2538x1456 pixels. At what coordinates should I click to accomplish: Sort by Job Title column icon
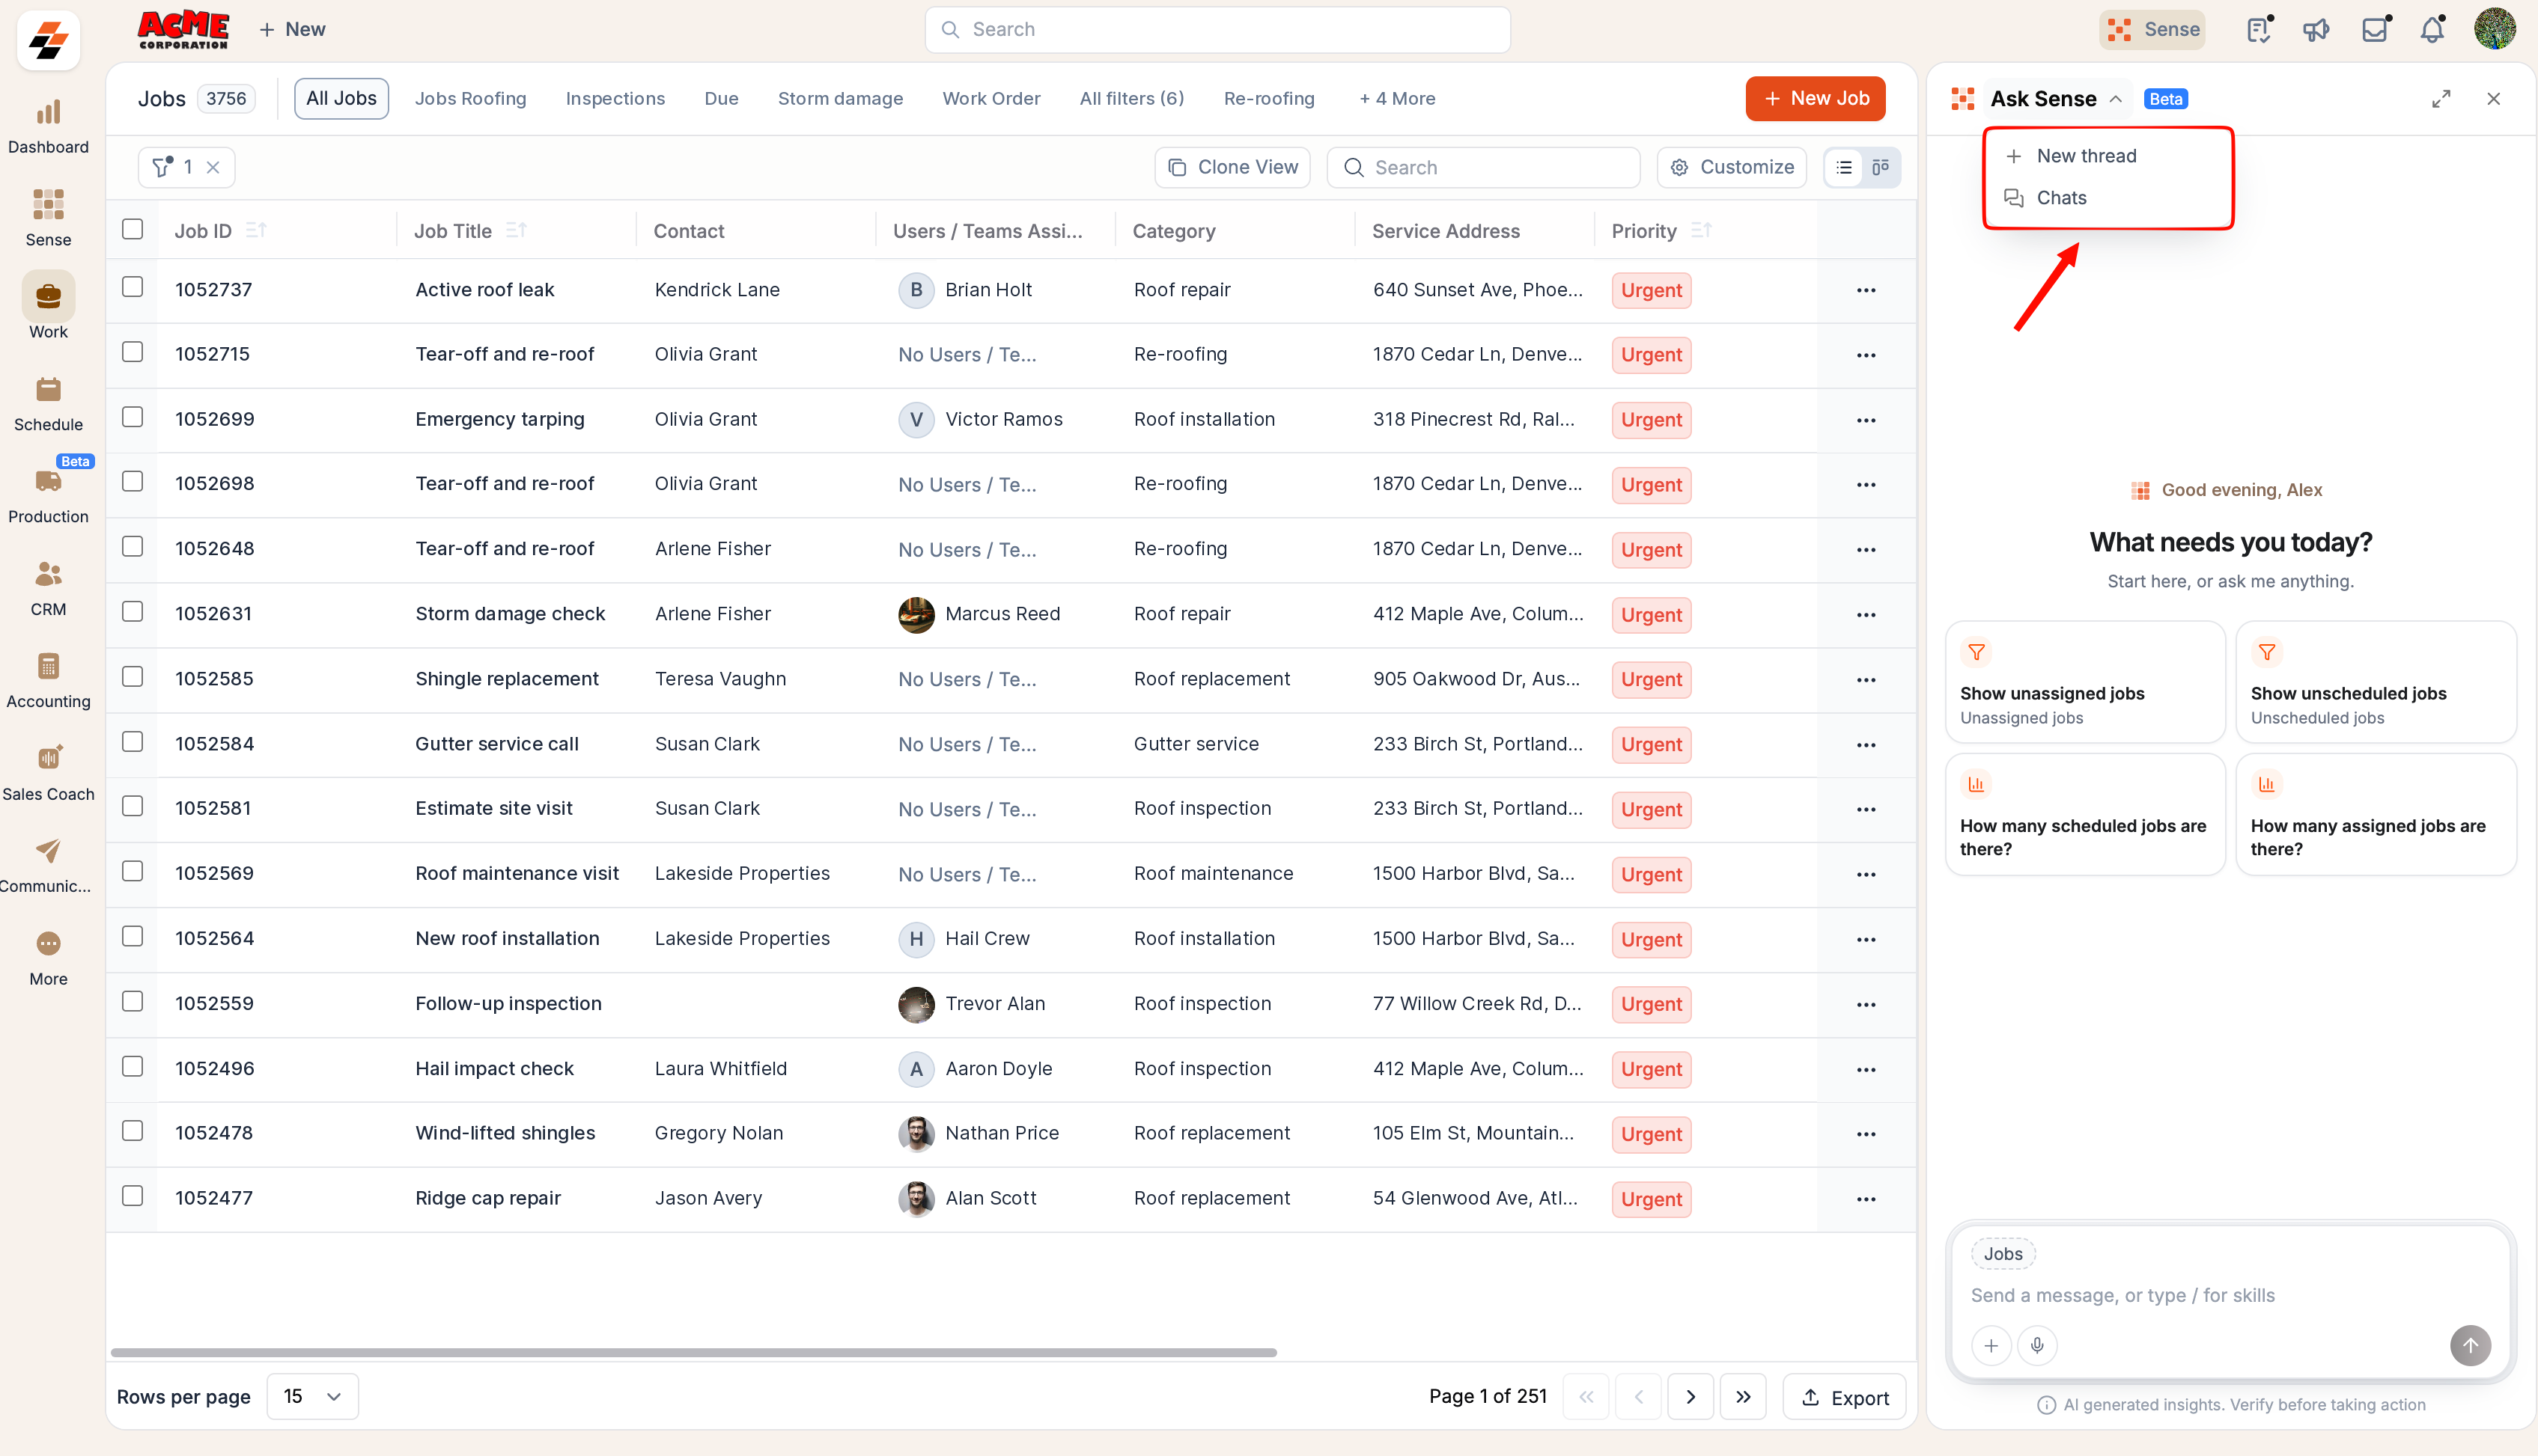[516, 230]
